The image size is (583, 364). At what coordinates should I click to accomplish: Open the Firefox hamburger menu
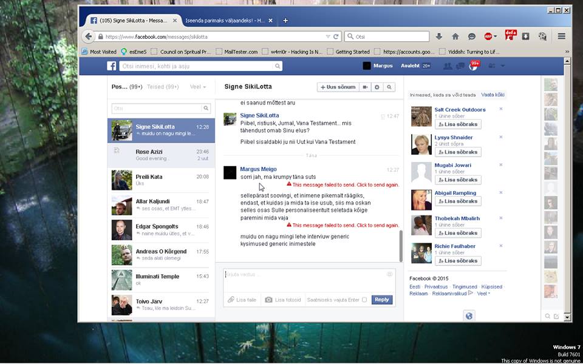561,36
